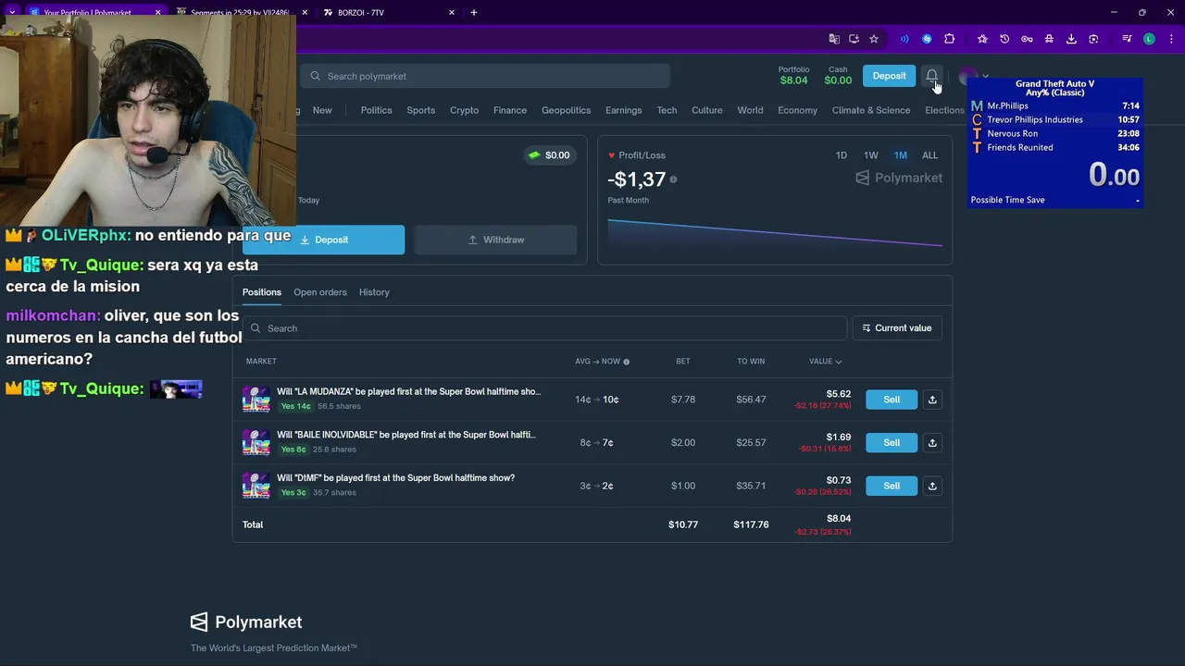The width and height of the screenshot is (1185, 666).
Task: Open the Finance category
Action: (x=510, y=110)
